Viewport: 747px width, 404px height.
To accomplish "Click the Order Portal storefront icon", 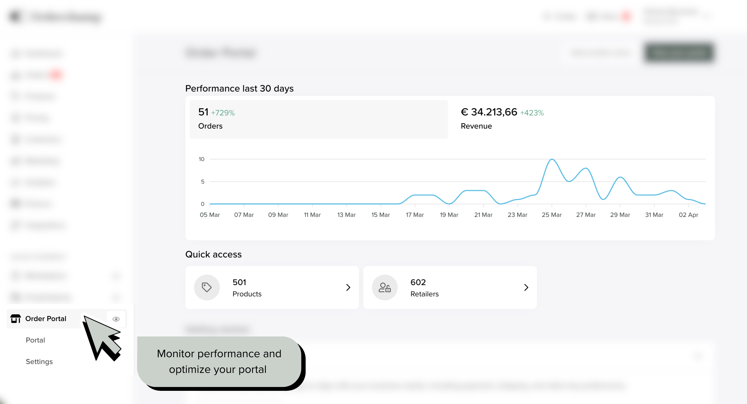I will click(15, 319).
